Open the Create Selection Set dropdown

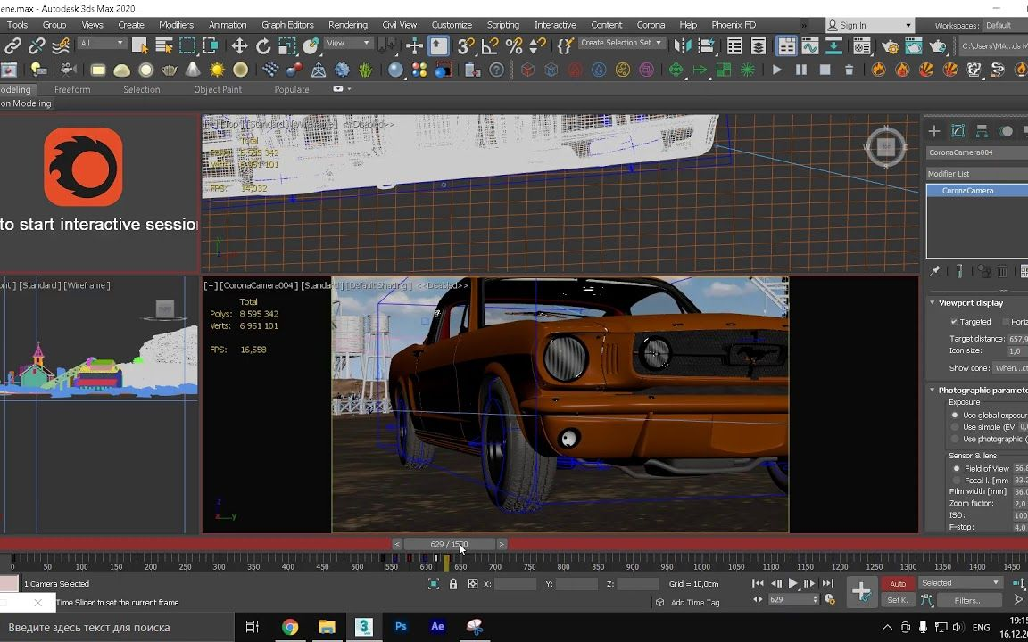[x=621, y=43]
